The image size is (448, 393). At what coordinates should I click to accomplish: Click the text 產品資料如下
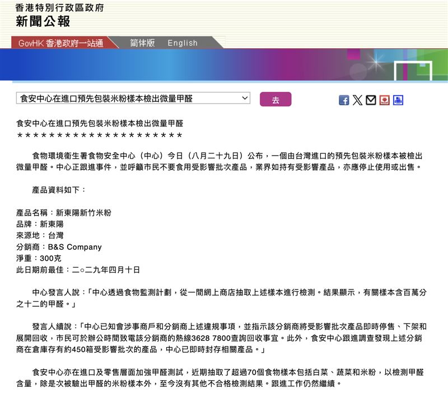tap(55, 190)
